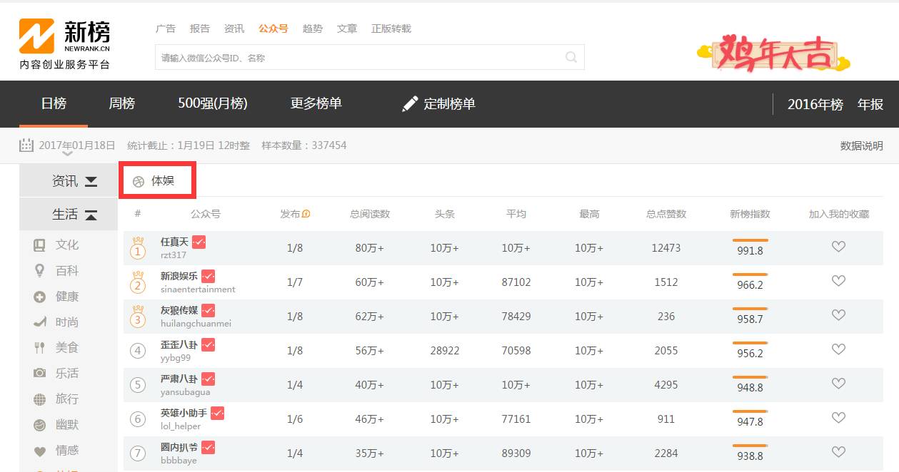Favorite 英雄小助手 with heart toggle
The width and height of the screenshot is (899, 472).
838,418
